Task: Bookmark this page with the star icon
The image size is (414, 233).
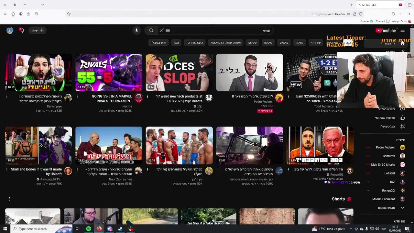Action: pos(69,14)
